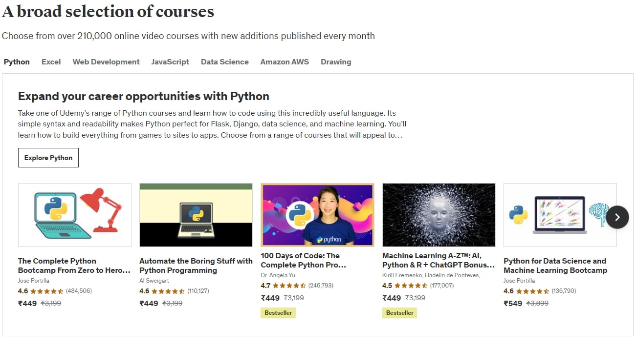Click the Machine Learning A-Z thumbnail
636x349 pixels.
tap(439, 215)
